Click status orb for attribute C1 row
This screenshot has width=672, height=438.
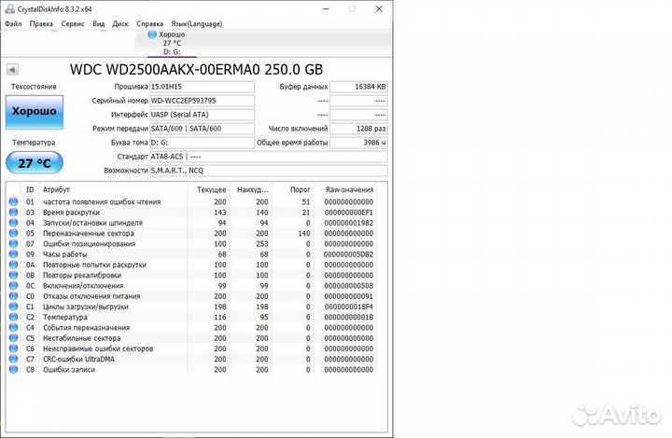point(14,307)
